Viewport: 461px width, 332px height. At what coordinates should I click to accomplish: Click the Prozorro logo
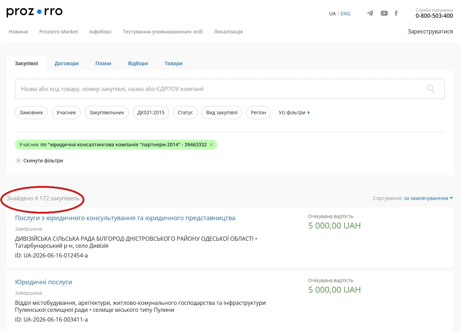point(35,12)
